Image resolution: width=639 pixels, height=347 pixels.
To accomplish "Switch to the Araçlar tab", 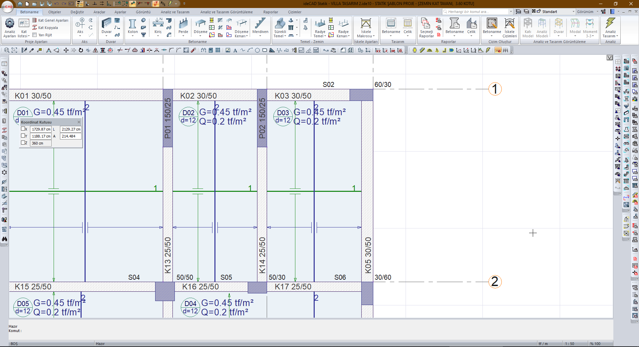I will (x=99, y=12).
